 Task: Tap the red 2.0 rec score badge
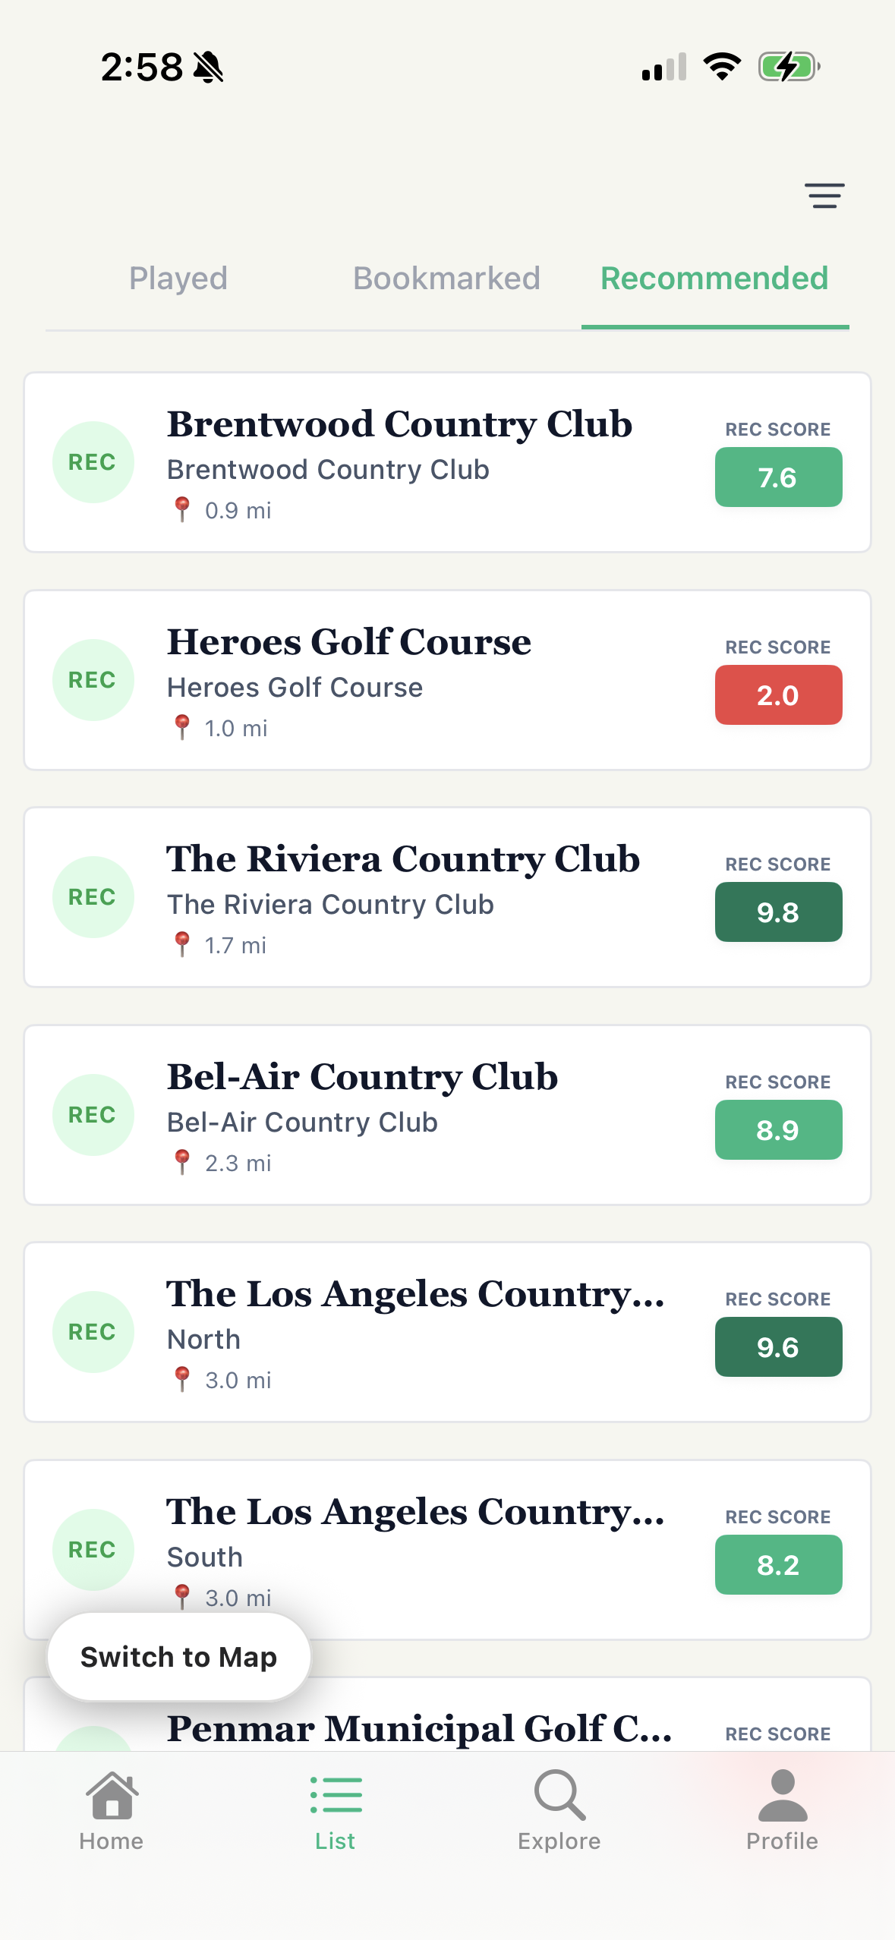(x=778, y=695)
